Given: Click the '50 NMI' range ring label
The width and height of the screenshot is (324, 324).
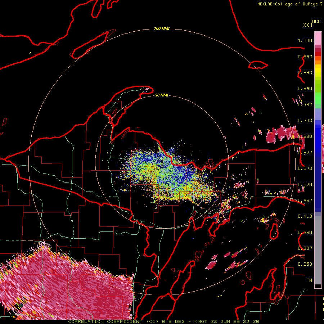Looking at the screenshot, I should [162, 95].
